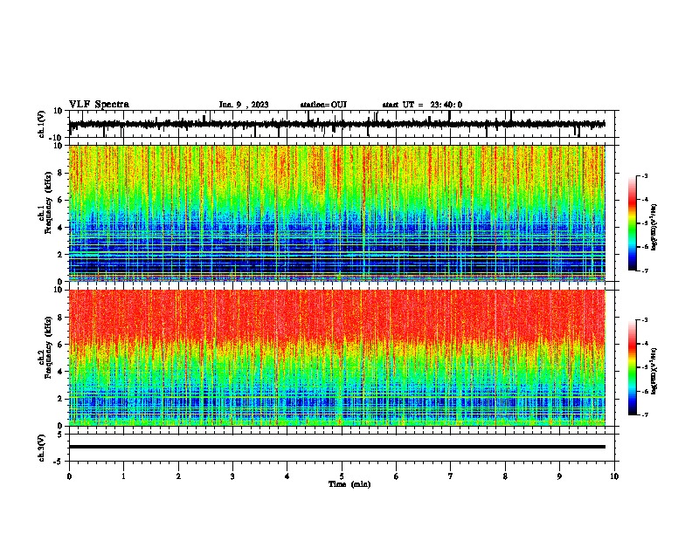Click time axis tick label "7"

pyautogui.click(x=451, y=476)
